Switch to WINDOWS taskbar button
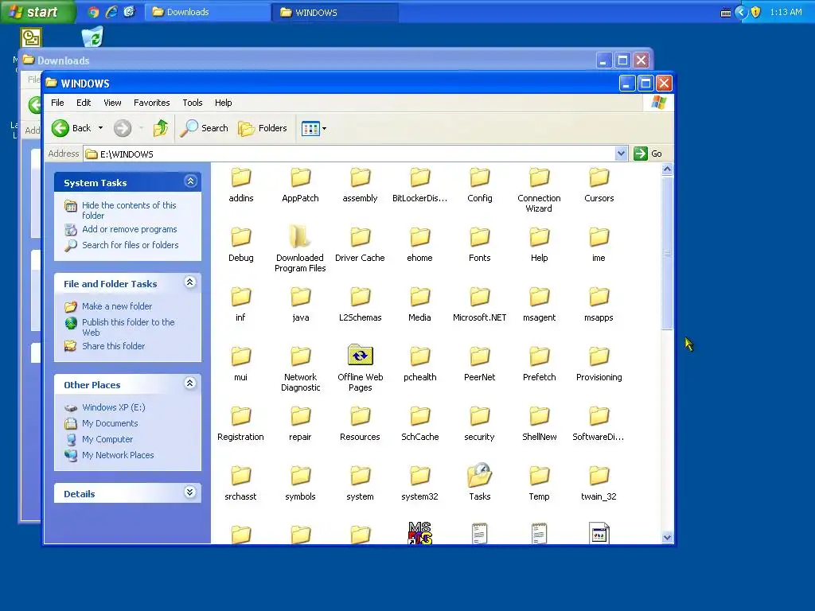815x611 pixels. pos(335,12)
